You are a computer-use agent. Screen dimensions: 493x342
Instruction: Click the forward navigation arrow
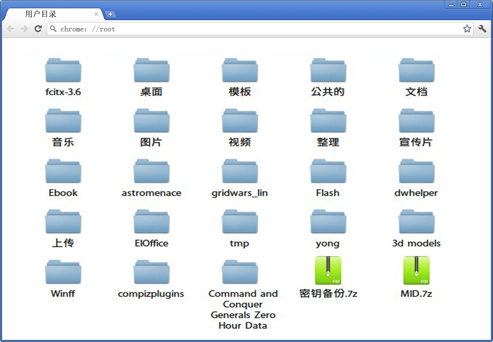click(24, 29)
